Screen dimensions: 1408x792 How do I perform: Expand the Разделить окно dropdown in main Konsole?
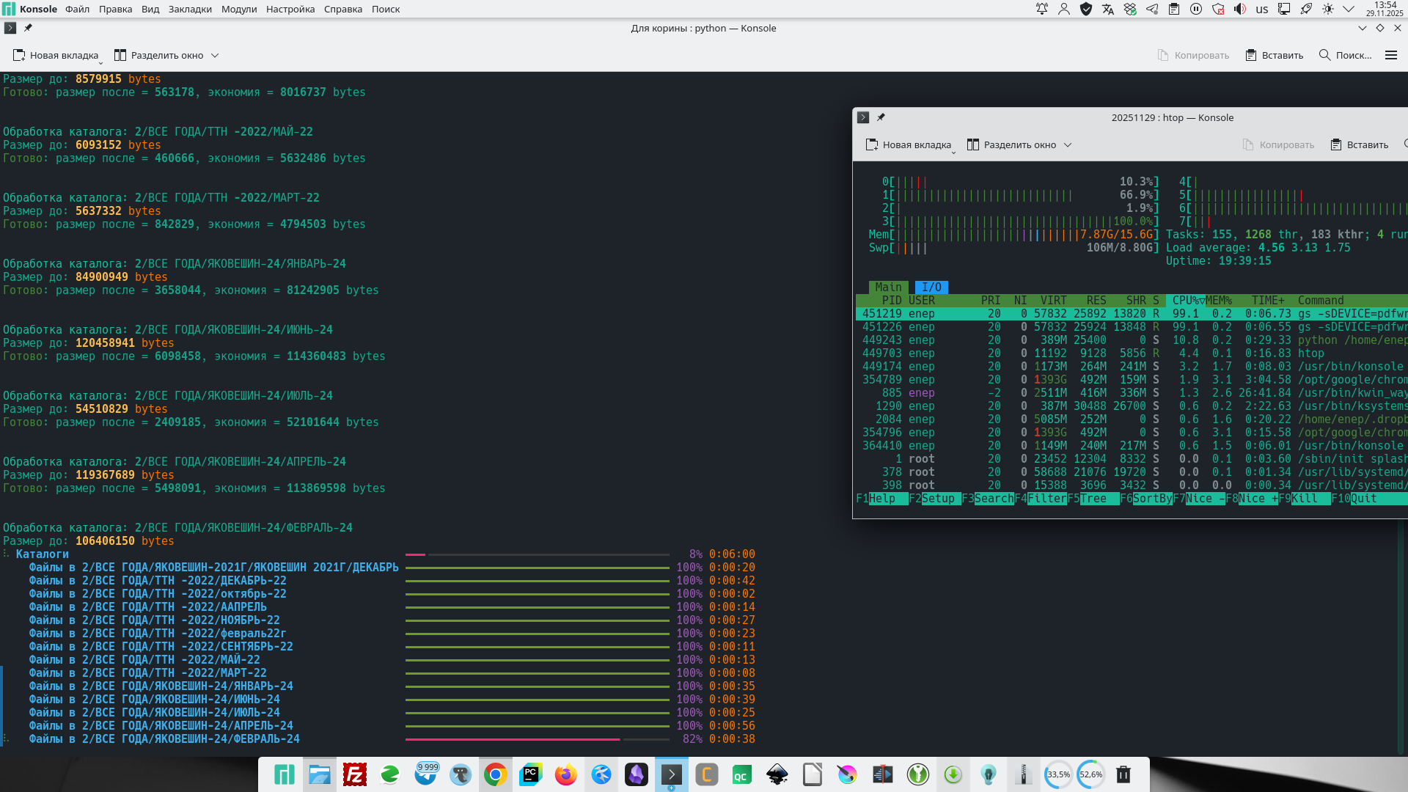[215, 55]
